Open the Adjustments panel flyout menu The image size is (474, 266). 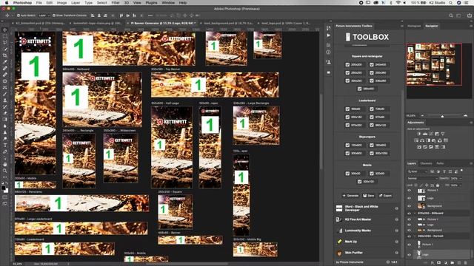click(471, 123)
